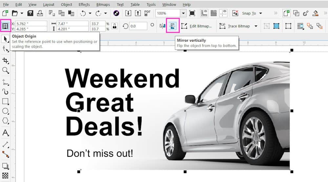This screenshot has width=328, height=182.
Task: Pick the Polygon tool
Action: click(5, 121)
